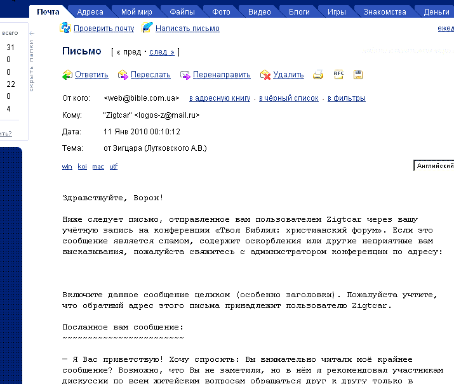Image resolution: width=454 pixels, height=384 pixels.
Task: Switch to the Адреса tab
Action: tap(90, 11)
